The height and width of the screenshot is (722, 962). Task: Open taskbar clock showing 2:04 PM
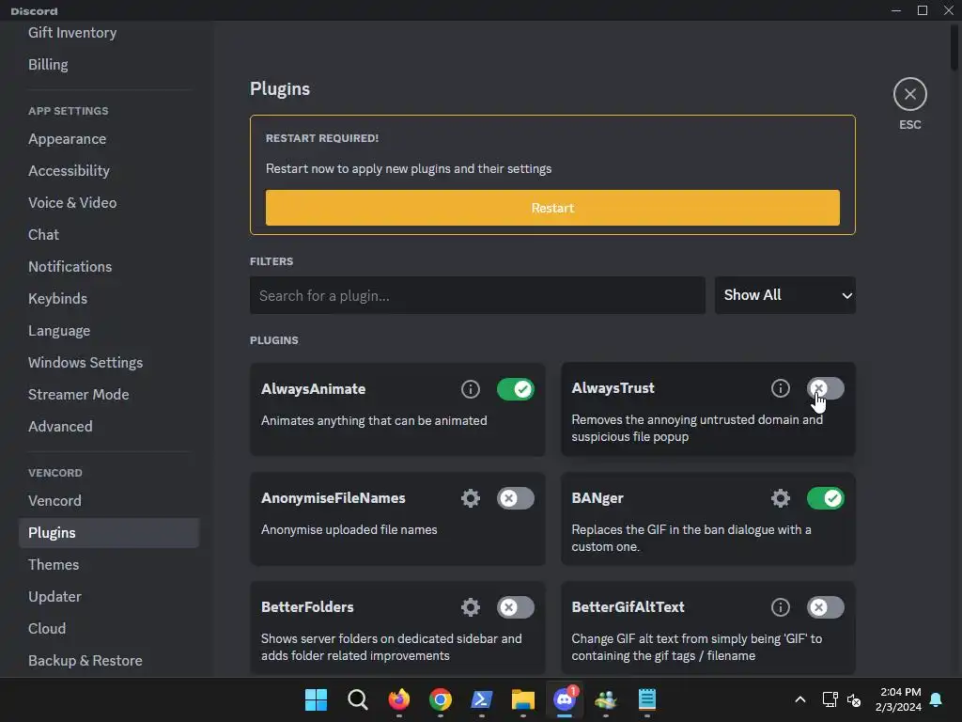pyautogui.click(x=899, y=699)
